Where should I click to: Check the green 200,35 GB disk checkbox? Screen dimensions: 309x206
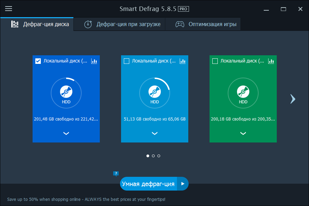[215, 61]
